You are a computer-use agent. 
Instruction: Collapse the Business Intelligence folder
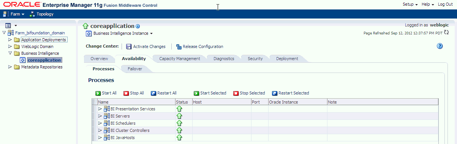(10, 53)
